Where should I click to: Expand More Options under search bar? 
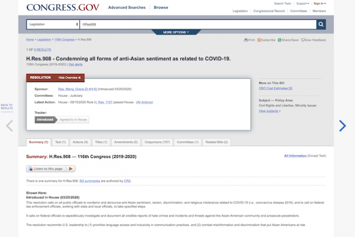coord(176,32)
